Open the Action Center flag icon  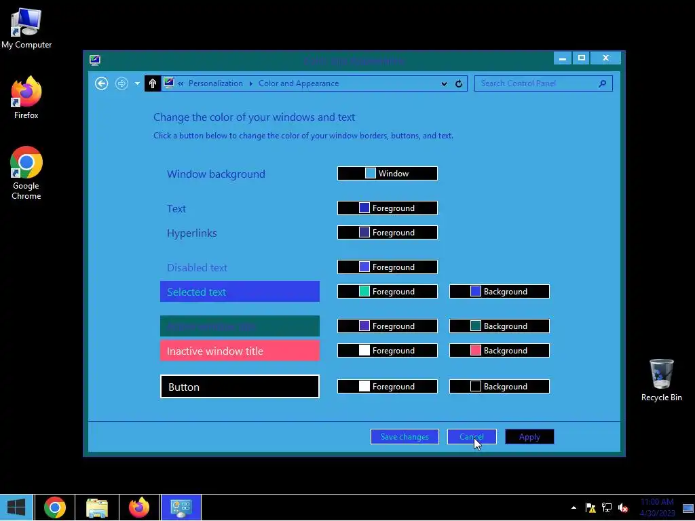(x=590, y=507)
